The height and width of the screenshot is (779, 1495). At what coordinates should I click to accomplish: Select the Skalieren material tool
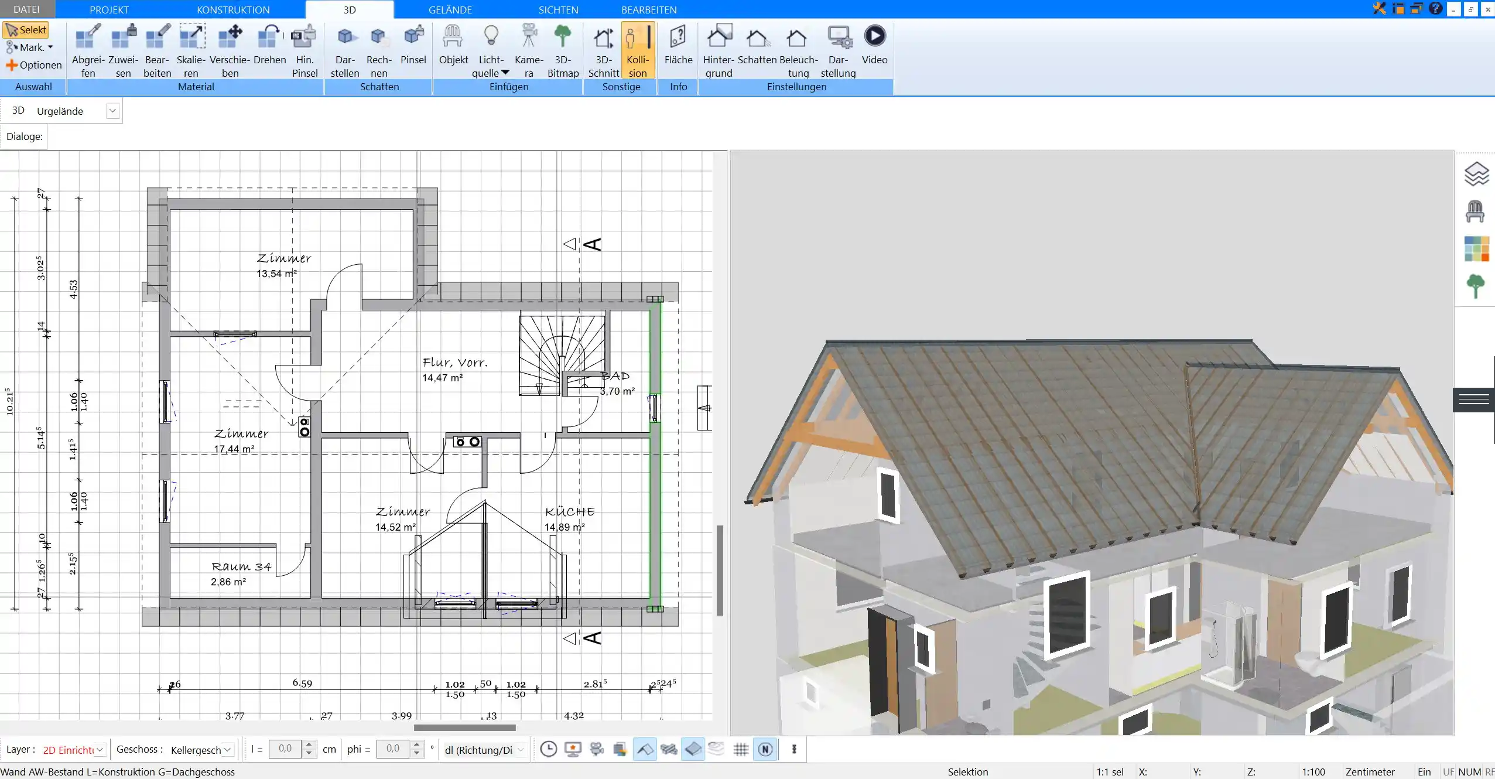[x=191, y=50]
